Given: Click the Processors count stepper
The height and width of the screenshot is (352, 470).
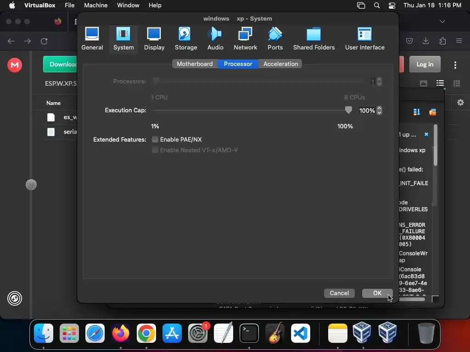Looking at the screenshot, I should (x=379, y=82).
